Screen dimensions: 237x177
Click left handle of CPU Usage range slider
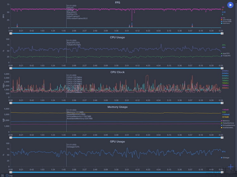point(11,68)
